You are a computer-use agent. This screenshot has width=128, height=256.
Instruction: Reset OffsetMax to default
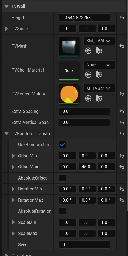click(122, 167)
